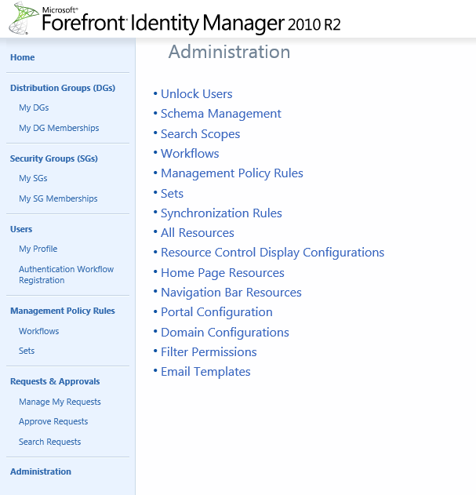Open Search Scopes
Image resolution: width=476 pixels, height=495 pixels.
coord(201,134)
